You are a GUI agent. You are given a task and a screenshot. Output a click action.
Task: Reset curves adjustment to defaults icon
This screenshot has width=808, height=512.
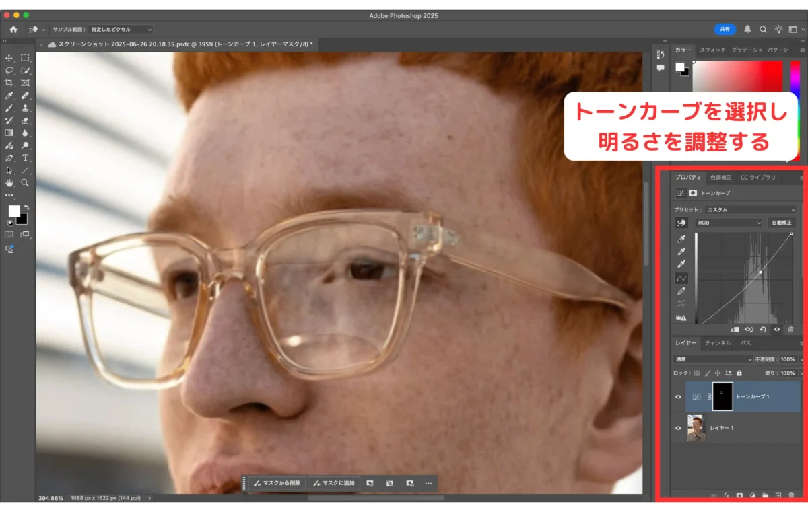[x=763, y=330]
